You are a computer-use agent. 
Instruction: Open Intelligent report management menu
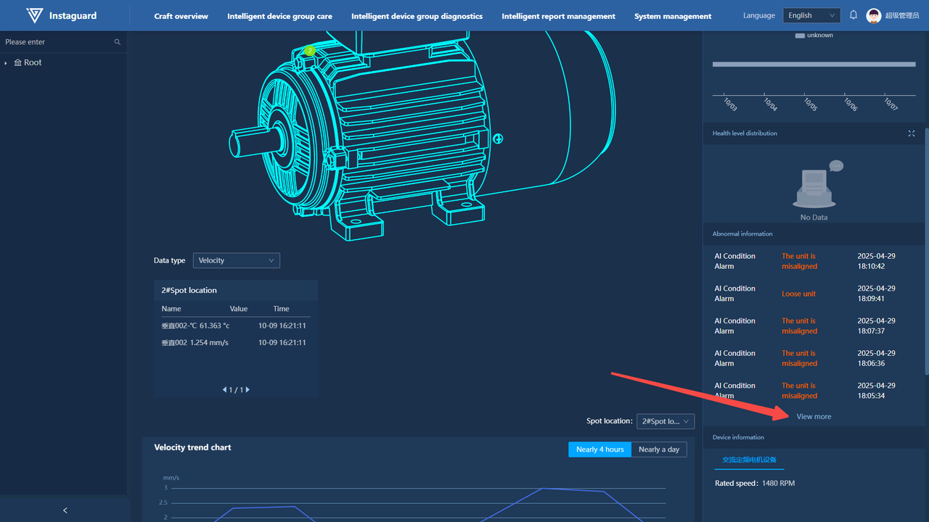[x=558, y=16]
